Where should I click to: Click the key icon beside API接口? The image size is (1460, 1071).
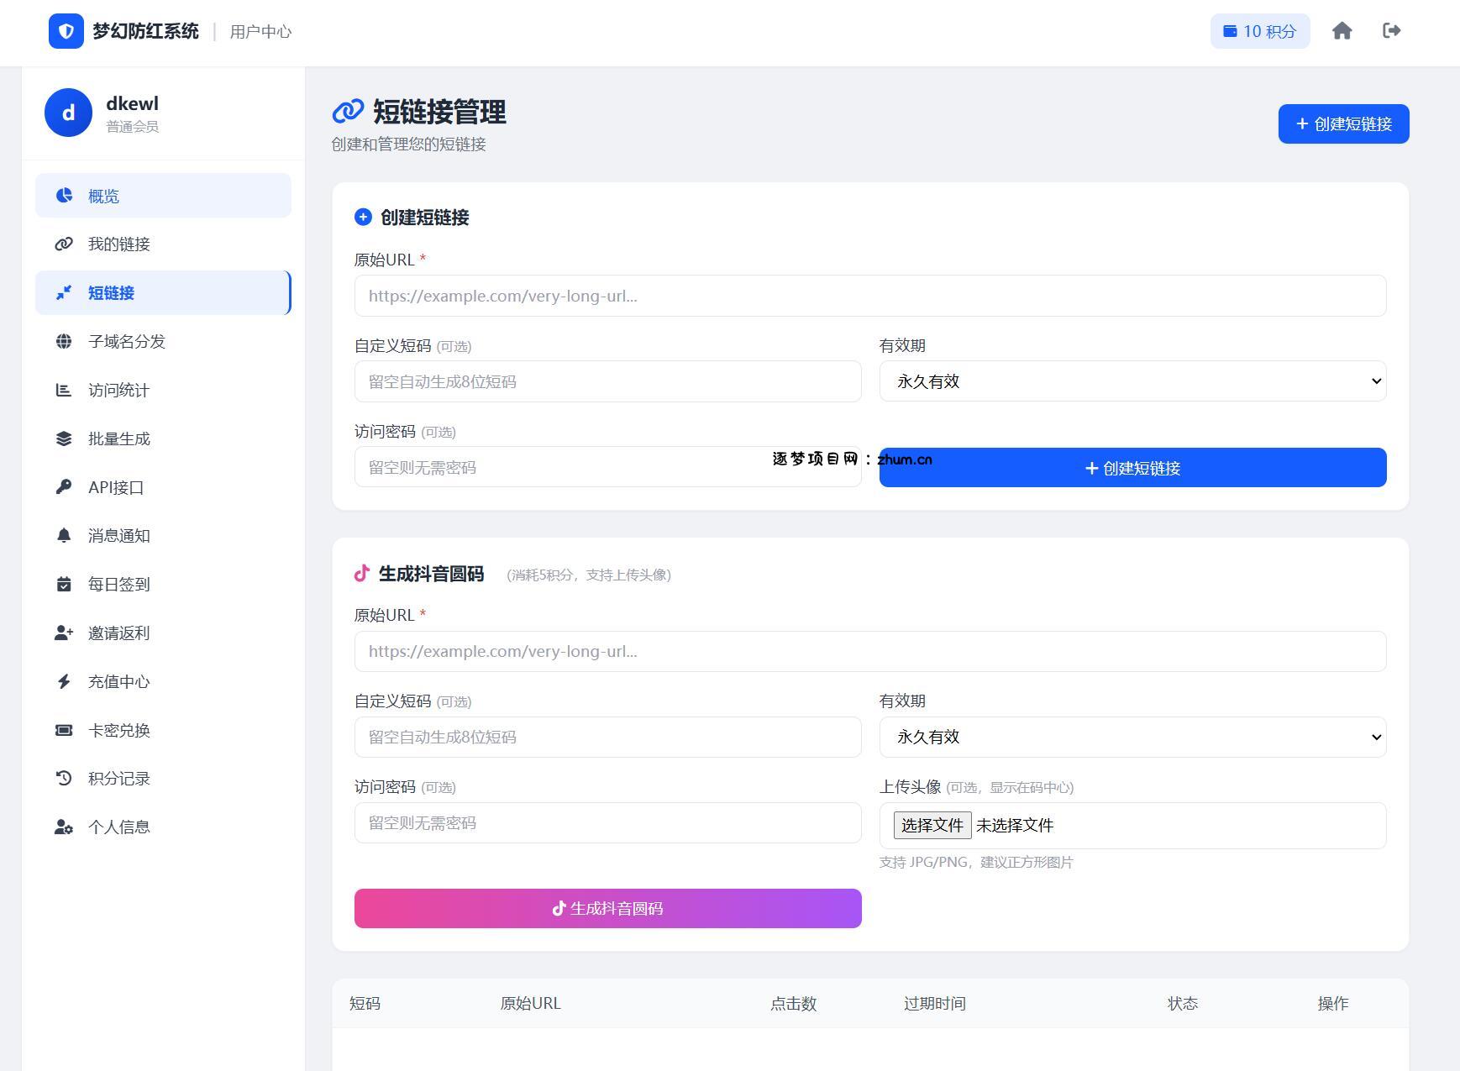[x=64, y=487]
